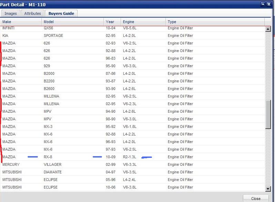Collapse the Part Detail window using the title bar arrow
The image size is (275, 202).
[263, 4]
